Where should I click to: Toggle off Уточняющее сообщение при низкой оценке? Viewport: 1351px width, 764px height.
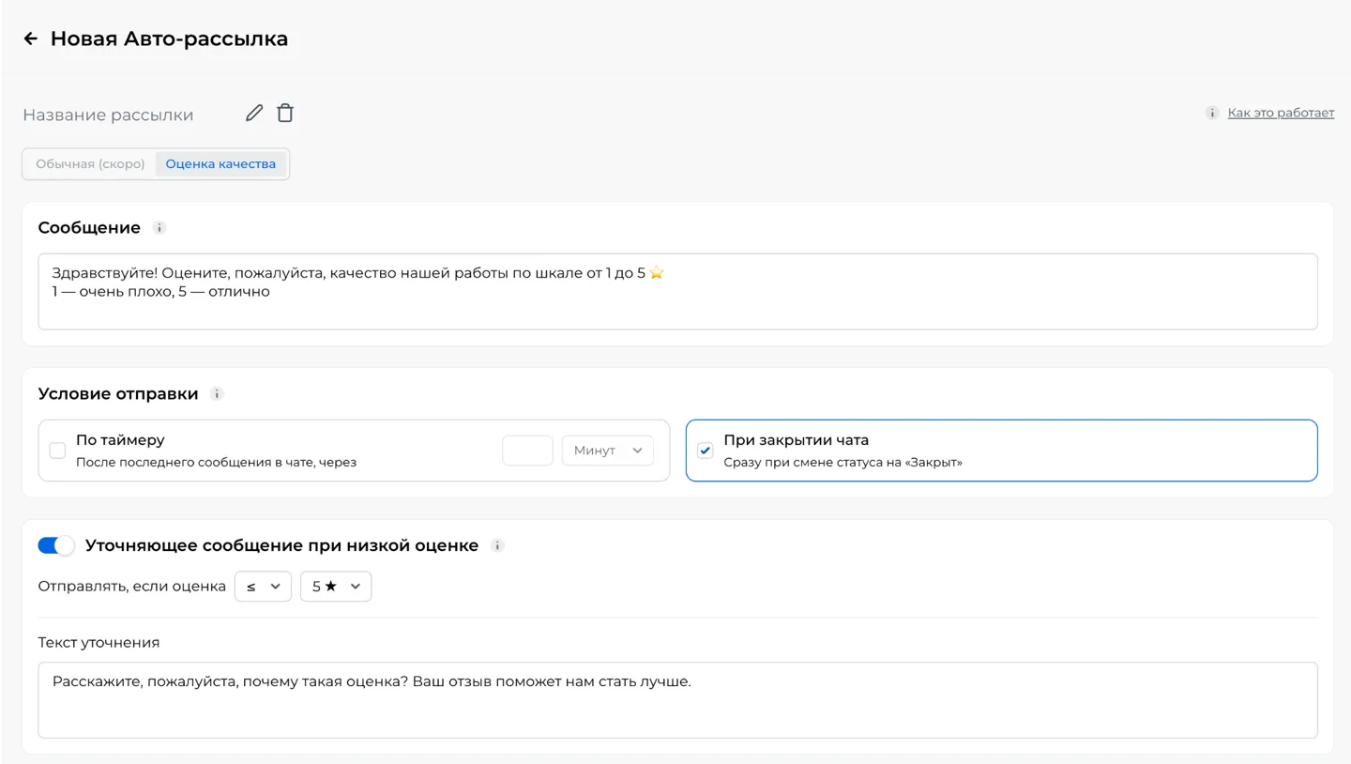[x=55, y=545]
